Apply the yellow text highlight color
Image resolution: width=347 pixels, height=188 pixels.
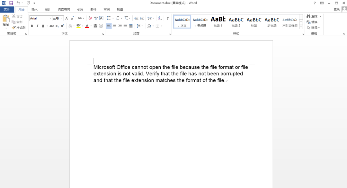78,26
